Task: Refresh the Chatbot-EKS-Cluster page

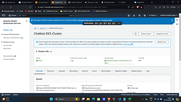Action: click(x=135, y=34)
